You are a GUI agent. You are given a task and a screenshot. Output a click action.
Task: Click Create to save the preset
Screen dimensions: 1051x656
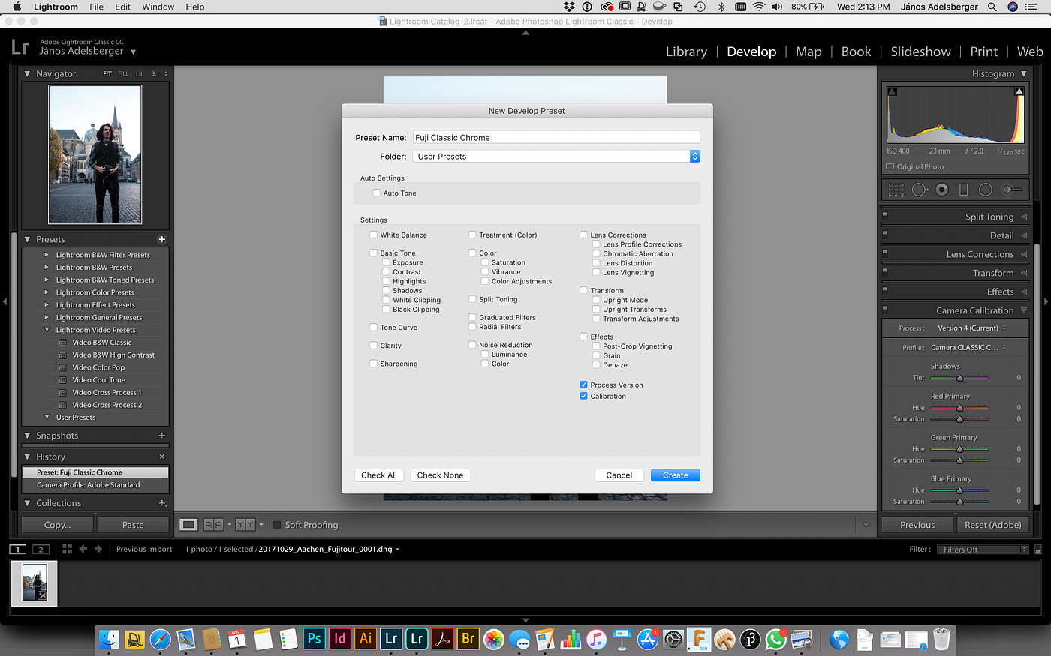point(676,475)
